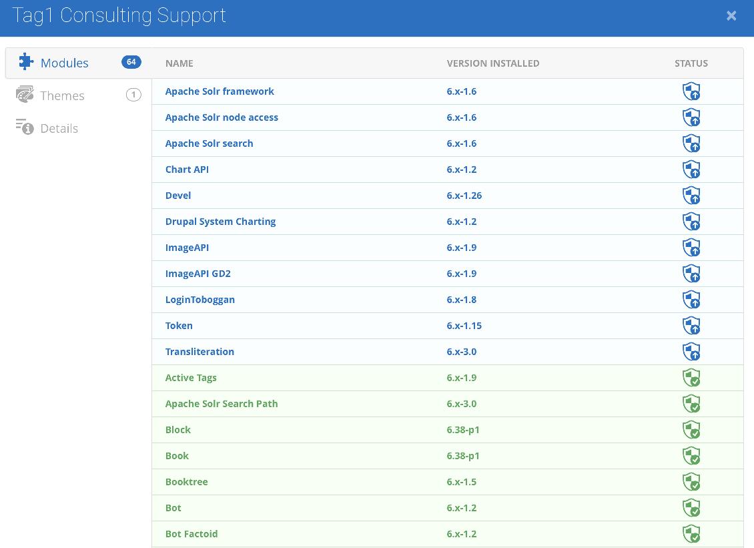Open the Token module link

click(x=179, y=325)
